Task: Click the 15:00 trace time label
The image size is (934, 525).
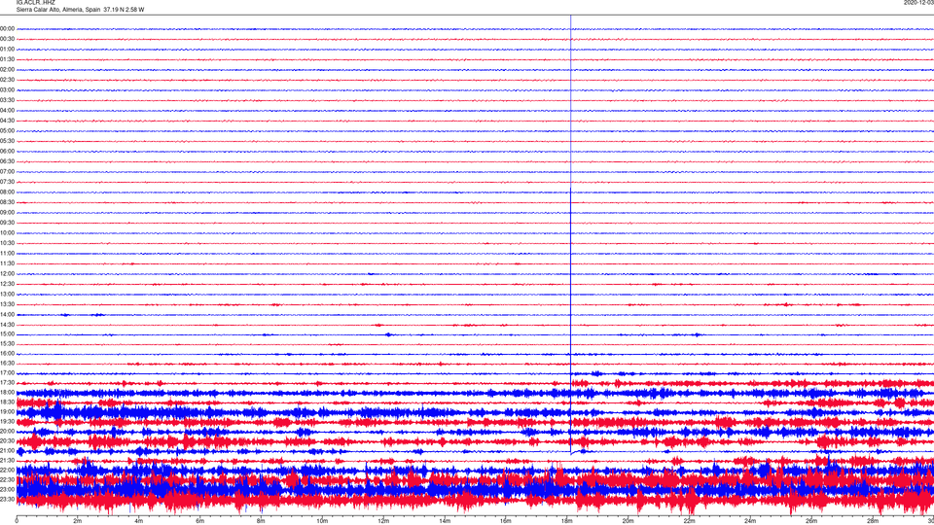Action: [x=7, y=334]
